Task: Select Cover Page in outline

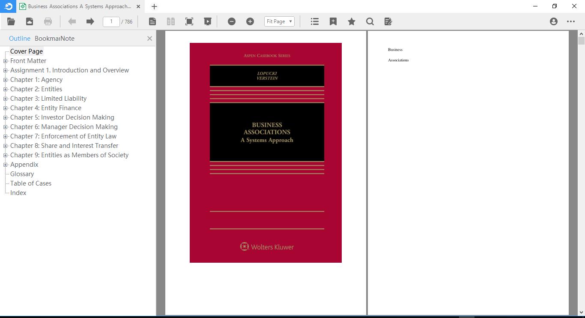Action: 27,51
